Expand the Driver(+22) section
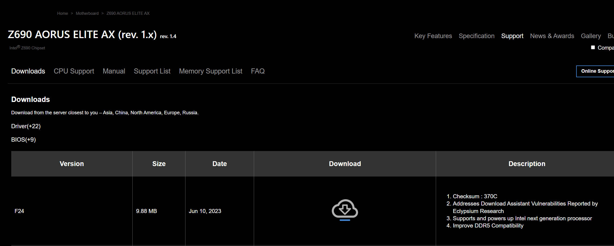This screenshot has width=614, height=246. pos(26,126)
